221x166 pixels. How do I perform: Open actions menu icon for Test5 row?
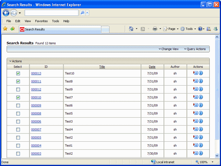click(196, 113)
